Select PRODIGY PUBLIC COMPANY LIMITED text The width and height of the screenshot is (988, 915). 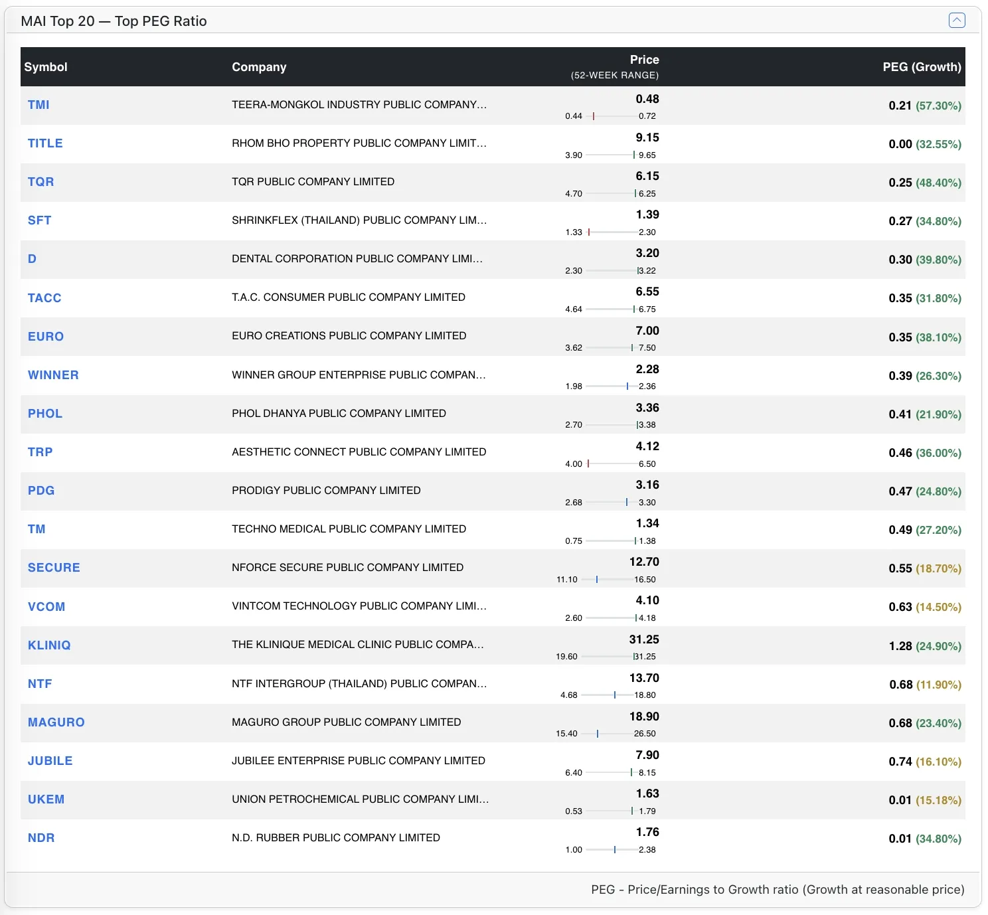[x=326, y=491]
